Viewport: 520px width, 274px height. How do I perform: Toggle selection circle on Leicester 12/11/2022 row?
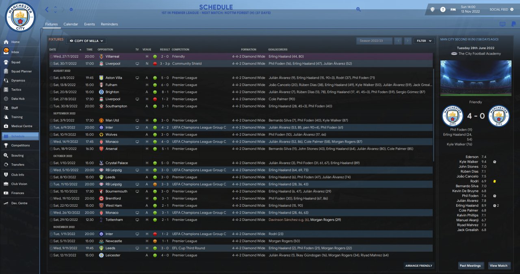pyautogui.click(x=51, y=255)
